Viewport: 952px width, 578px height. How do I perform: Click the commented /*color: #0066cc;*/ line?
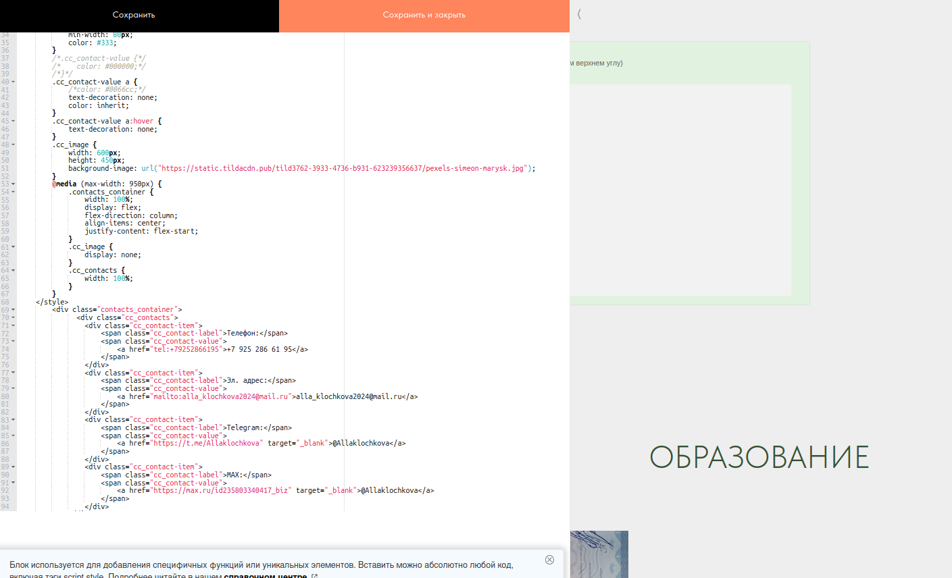[x=107, y=90]
